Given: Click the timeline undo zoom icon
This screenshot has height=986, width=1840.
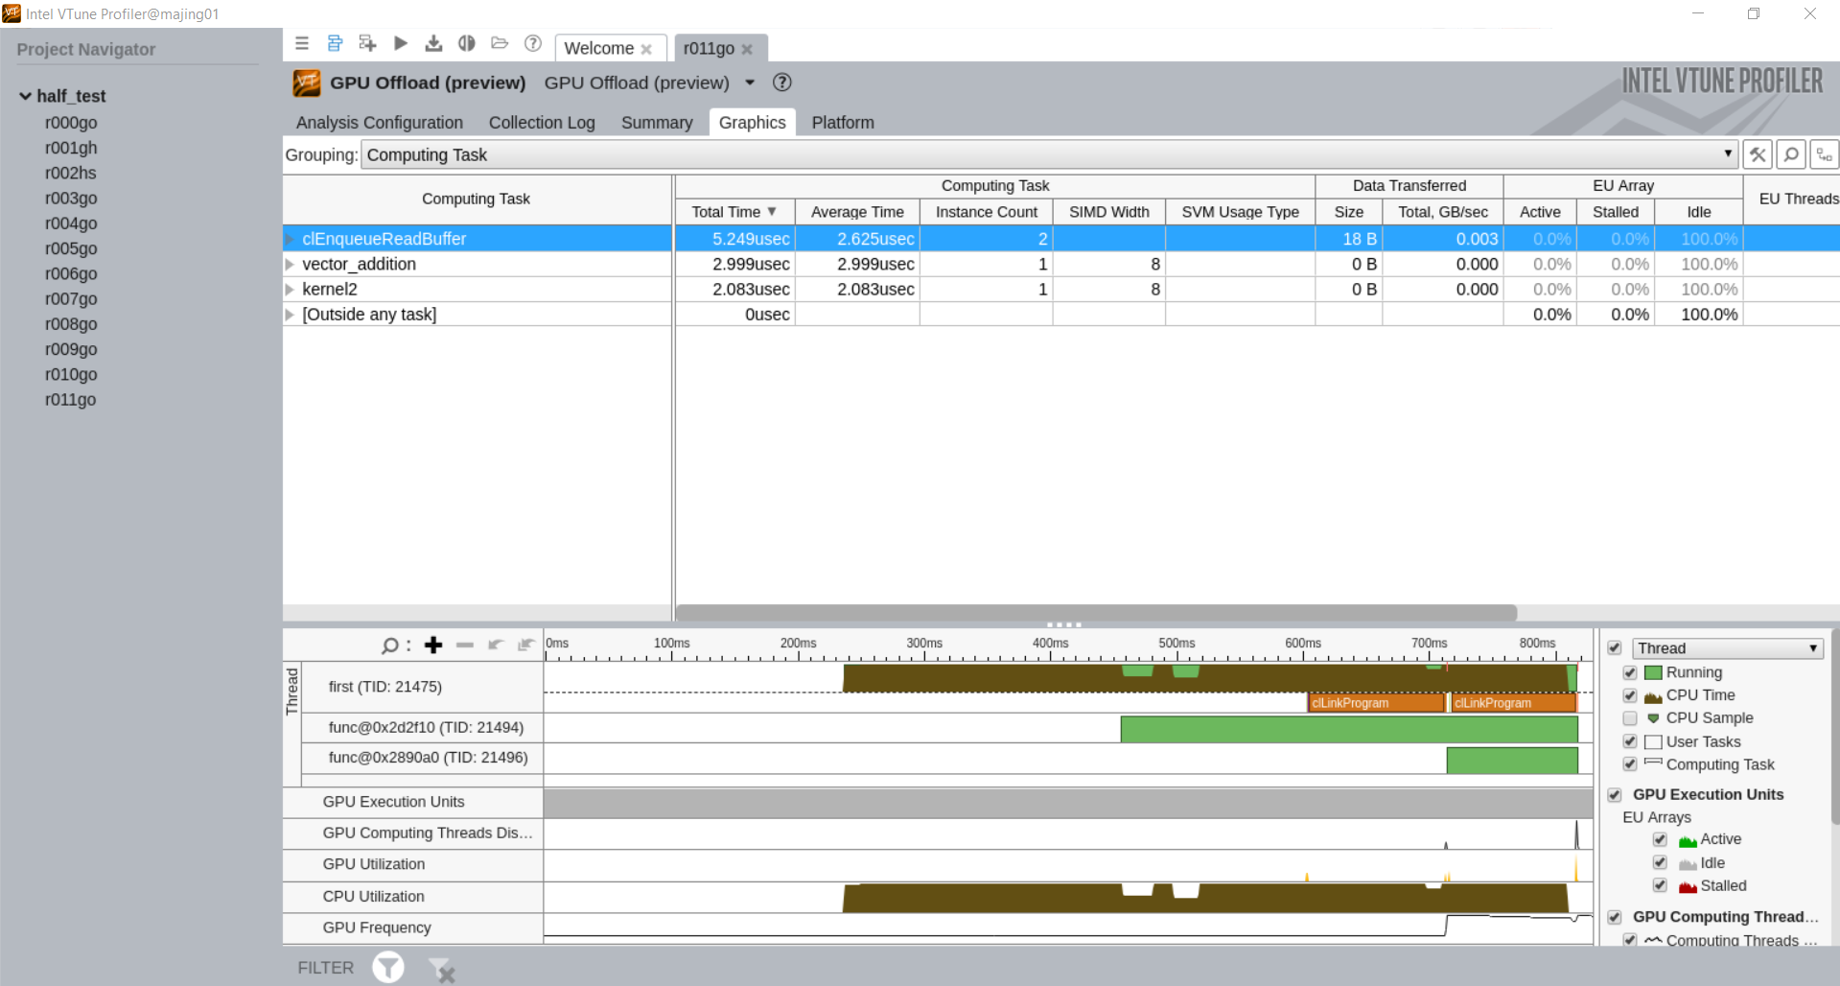Looking at the screenshot, I should 496,645.
